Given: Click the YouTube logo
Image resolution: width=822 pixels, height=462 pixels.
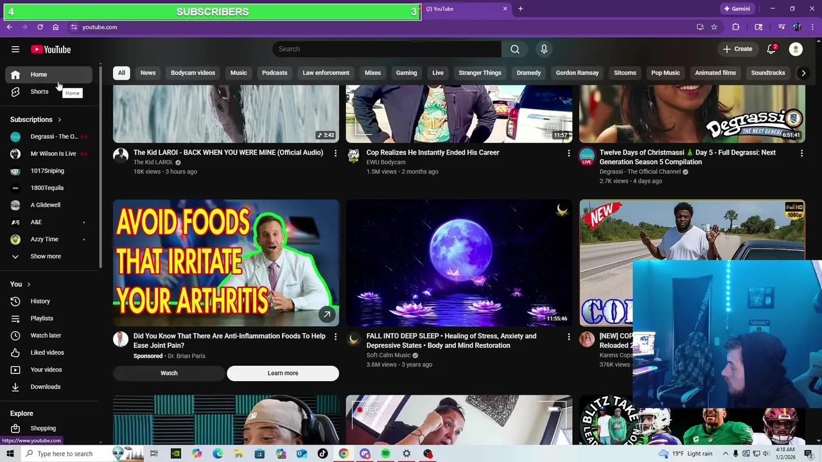Looking at the screenshot, I should click(51, 49).
